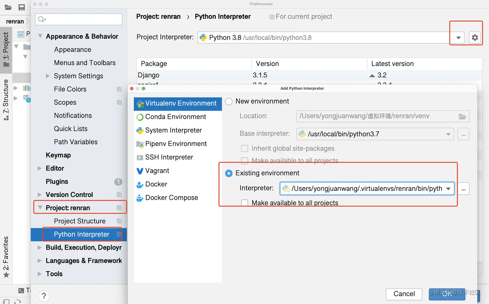Open Menus and Toolbars settings
489x304 pixels.
pyautogui.click(x=85, y=63)
